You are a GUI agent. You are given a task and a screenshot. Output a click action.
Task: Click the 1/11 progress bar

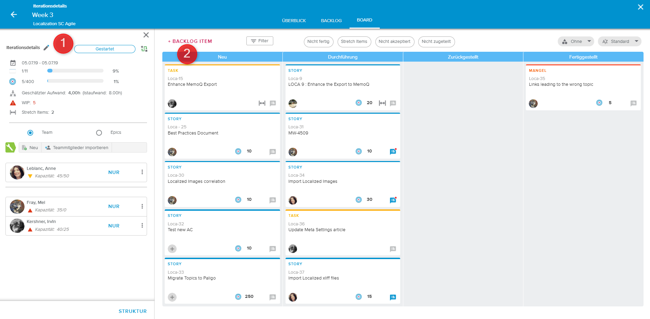[75, 71]
